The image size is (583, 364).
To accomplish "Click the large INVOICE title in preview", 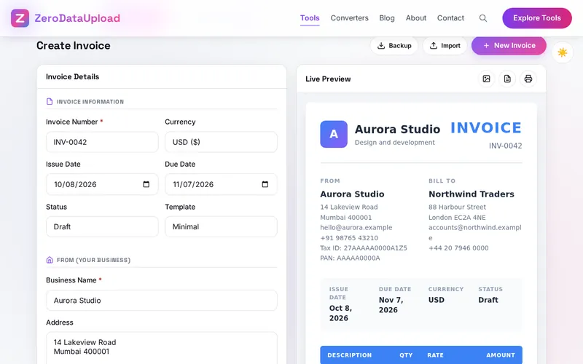I will [x=486, y=128].
